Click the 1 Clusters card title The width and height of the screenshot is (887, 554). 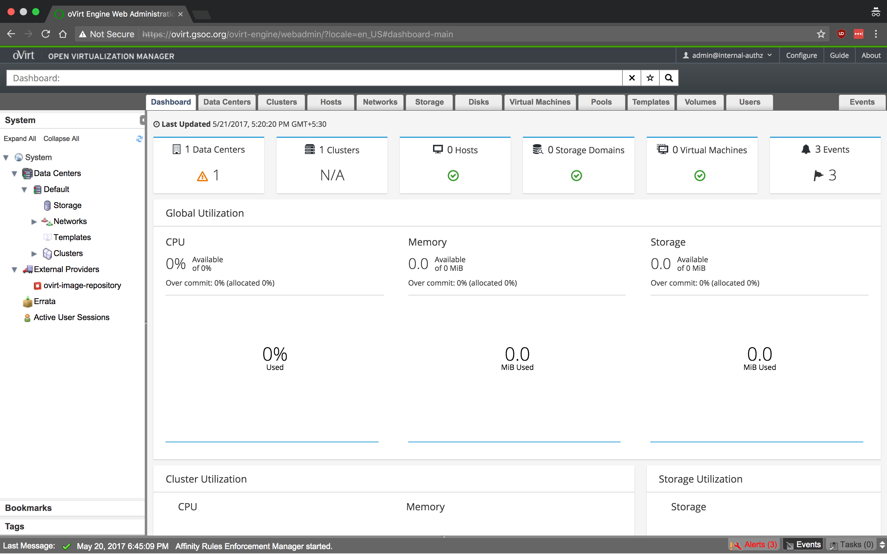(339, 150)
